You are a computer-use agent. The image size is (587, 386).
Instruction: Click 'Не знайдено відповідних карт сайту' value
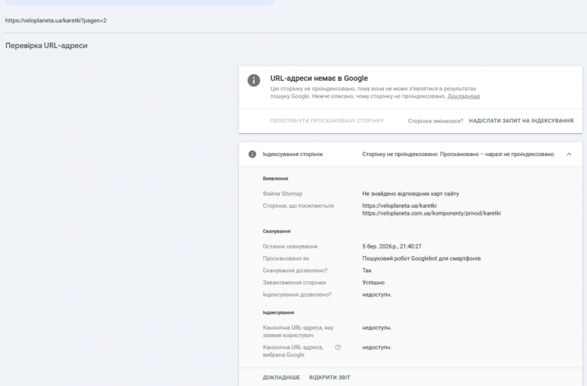coord(410,193)
